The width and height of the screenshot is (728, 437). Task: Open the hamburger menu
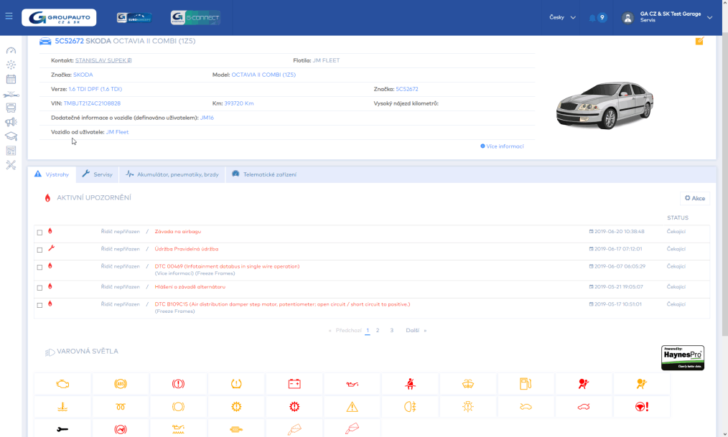click(x=9, y=17)
